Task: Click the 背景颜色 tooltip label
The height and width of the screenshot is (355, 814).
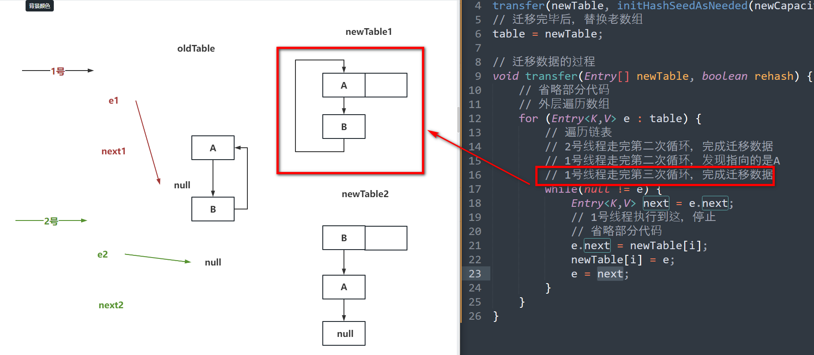Action: pos(40,6)
